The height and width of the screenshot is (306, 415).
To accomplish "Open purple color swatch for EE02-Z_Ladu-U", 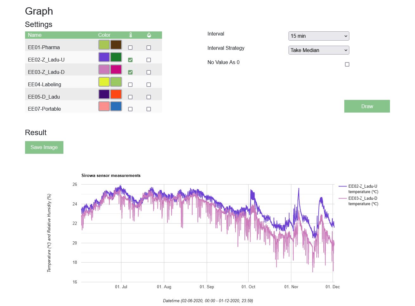I will (x=104, y=57).
